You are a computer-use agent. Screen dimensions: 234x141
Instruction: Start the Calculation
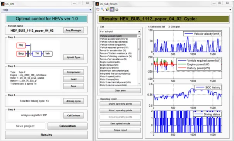pyautogui.click(x=67, y=126)
